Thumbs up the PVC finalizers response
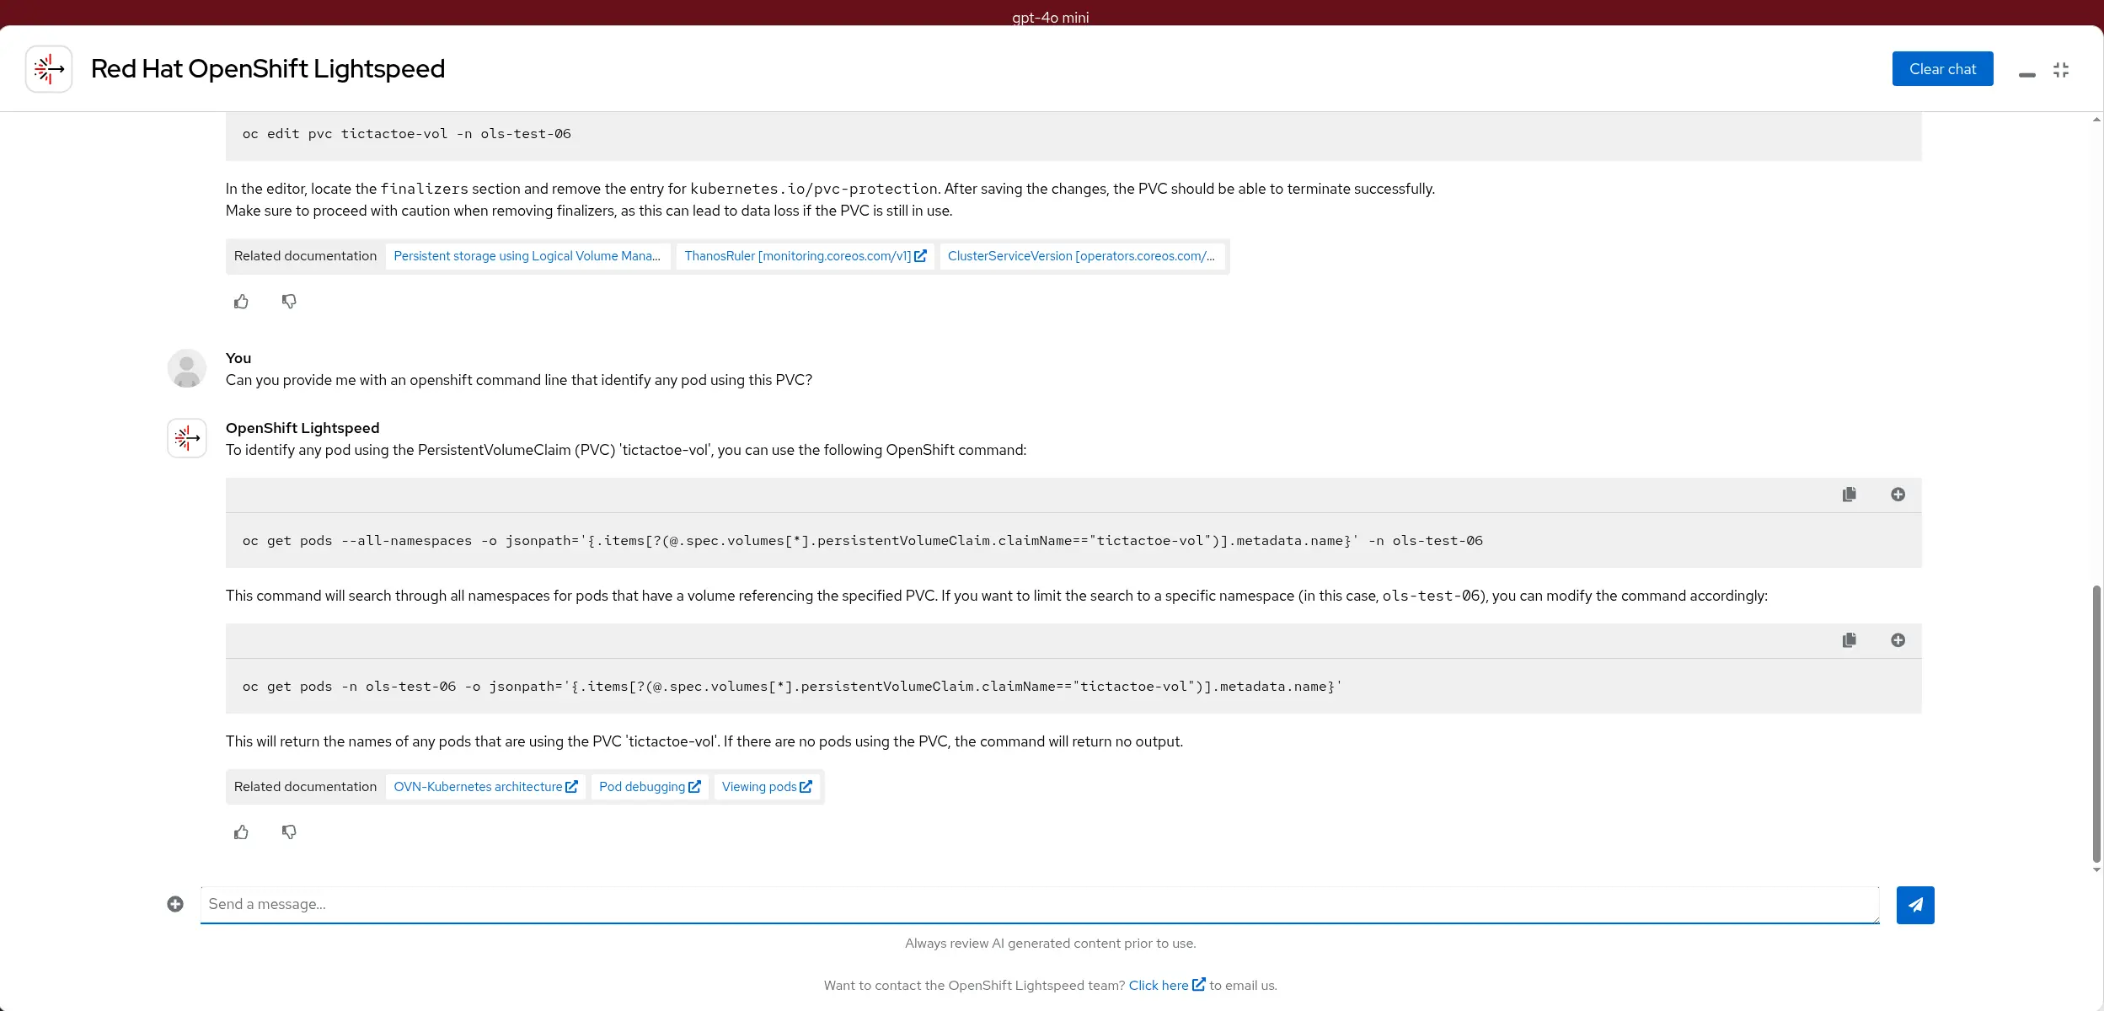Image resolution: width=2104 pixels, height=1011 pixels. (x=241, y=302)
